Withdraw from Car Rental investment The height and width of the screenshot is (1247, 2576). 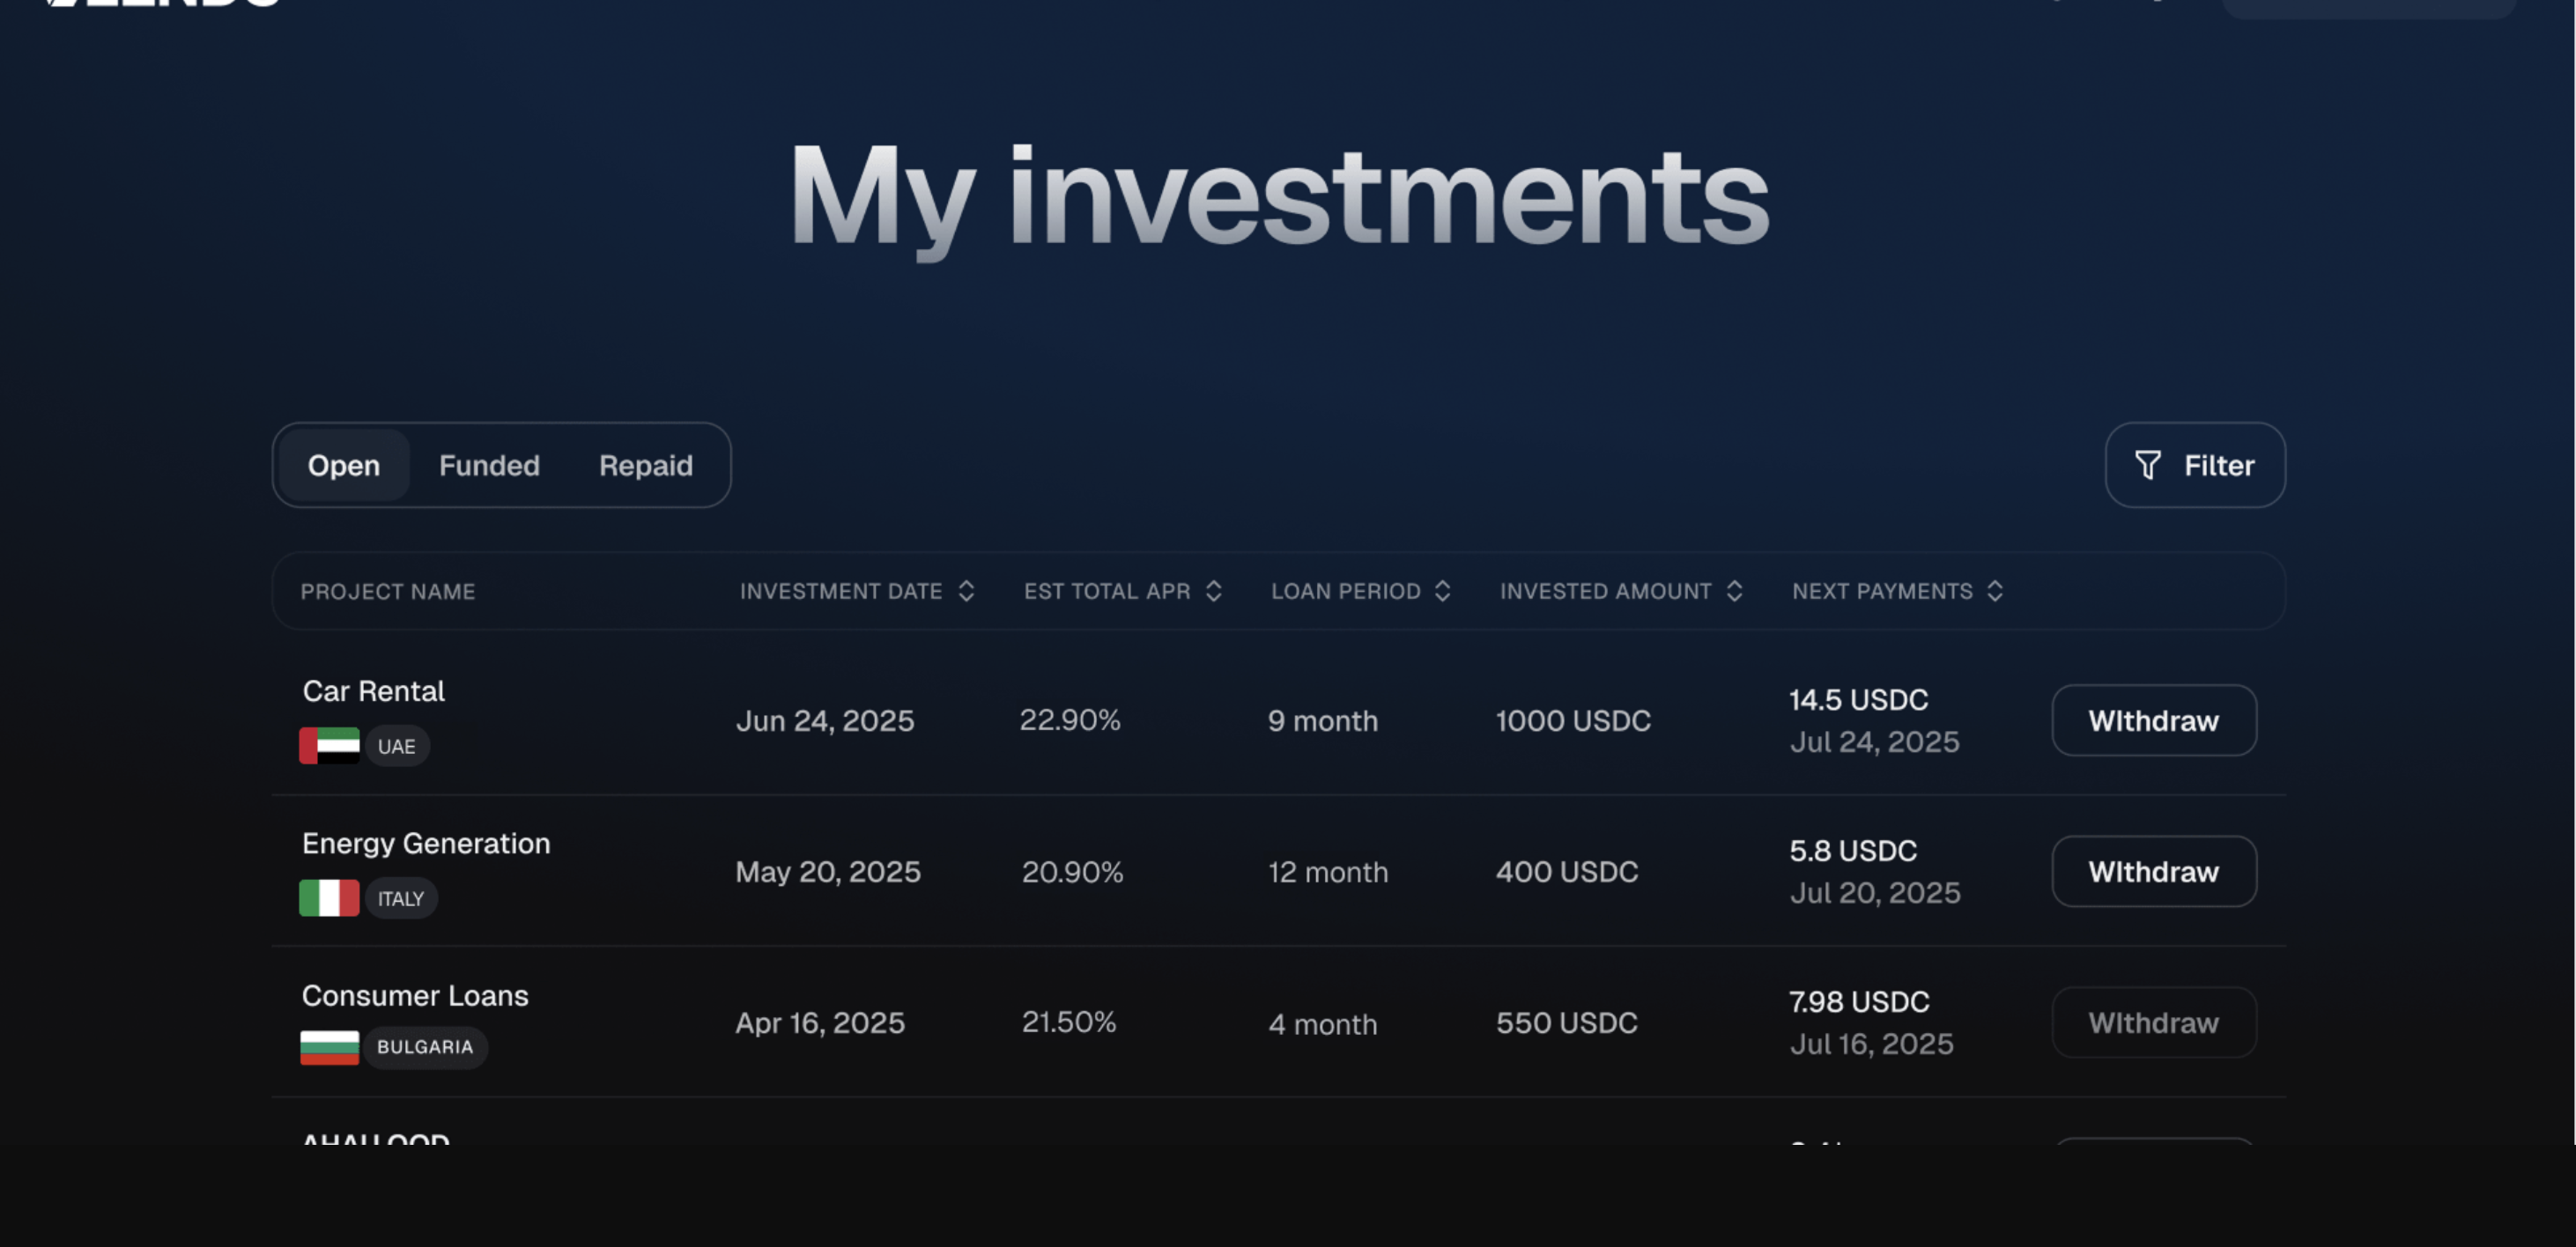click(2153, 720)
